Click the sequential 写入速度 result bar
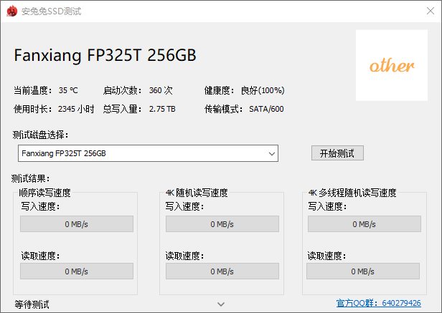The image size is (442, 313). click(x=76, y=224)
